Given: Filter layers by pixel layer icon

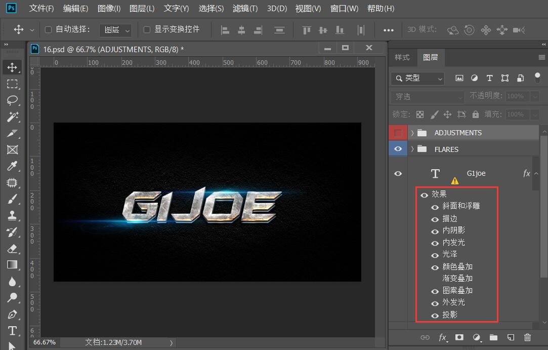Looking at the screenshot, I should 459,78.
